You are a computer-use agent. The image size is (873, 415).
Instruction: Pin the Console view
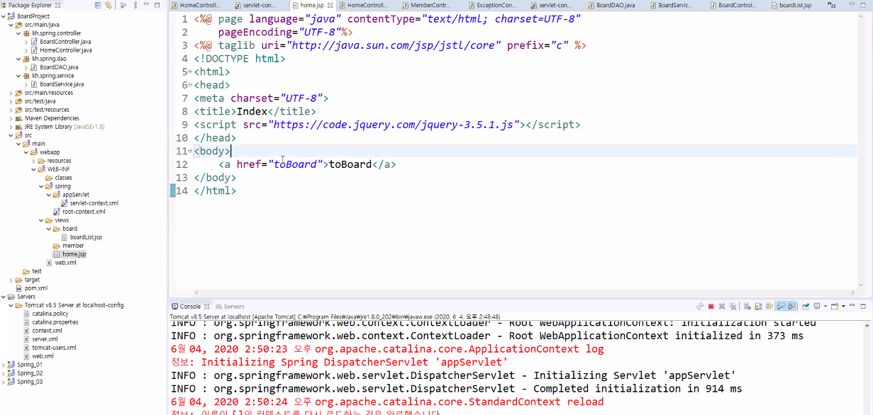806,307
